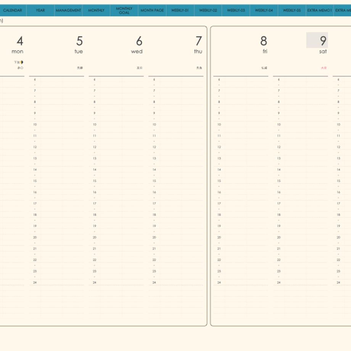Click the 'wed' weekday label
Image resolution: width=351 pixels, height=351 pixels.
137,52
